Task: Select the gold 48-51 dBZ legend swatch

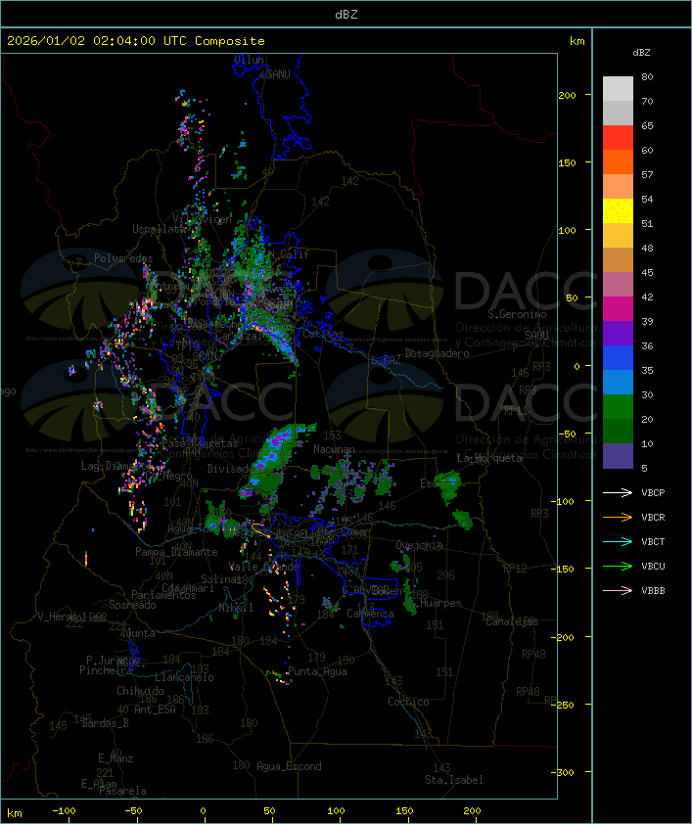Action: tap(618, 236)
